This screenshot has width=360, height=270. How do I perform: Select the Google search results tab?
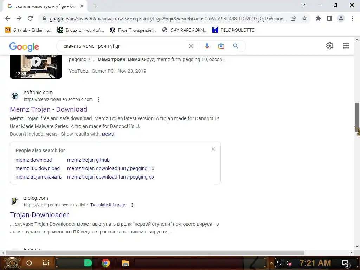coord(45,6)
